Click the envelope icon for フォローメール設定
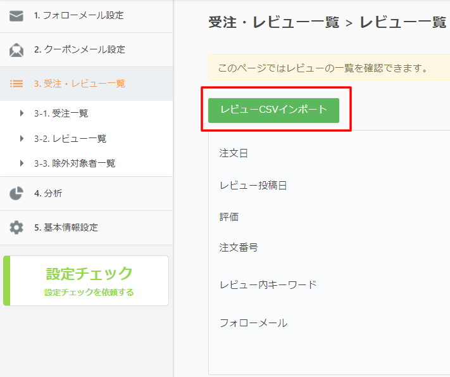Viewport: 450px width, 377px height. (16, 16)
